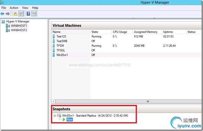Sort by the CPU Usage column header
The image size is (203, 131).
[x=122, y=32]
